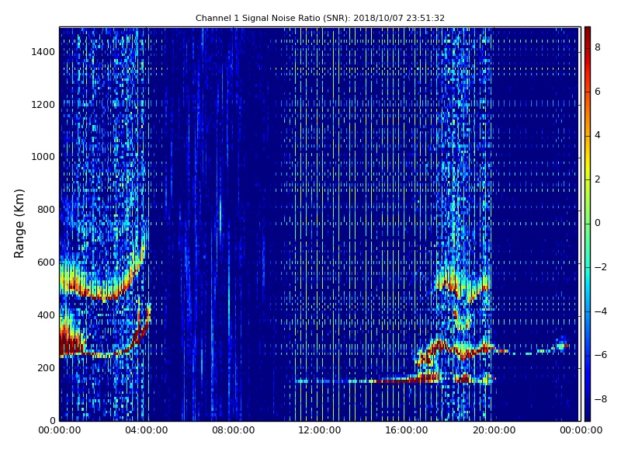Click the colorbar label 8
This screenshot has height=466, width=621.
coord(598,47)
